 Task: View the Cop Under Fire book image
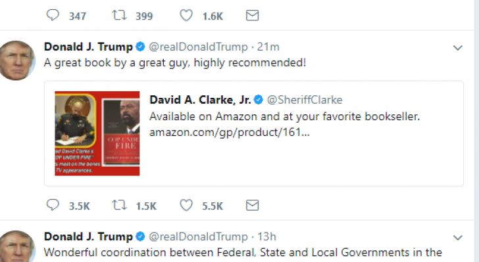click(97, 133)
